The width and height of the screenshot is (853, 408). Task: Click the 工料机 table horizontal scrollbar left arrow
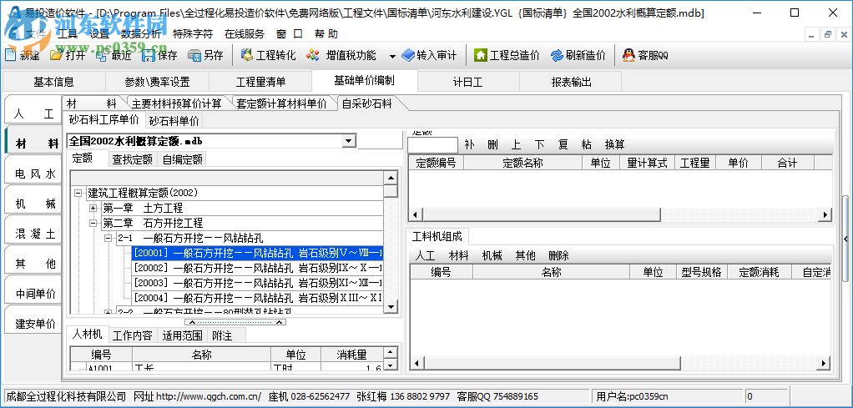pos(416,364)
